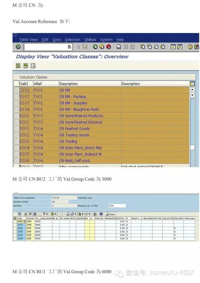The image size is (200, 283).
Task: Click the Generate Shortcut icon
Action: [x=180, y=47]
